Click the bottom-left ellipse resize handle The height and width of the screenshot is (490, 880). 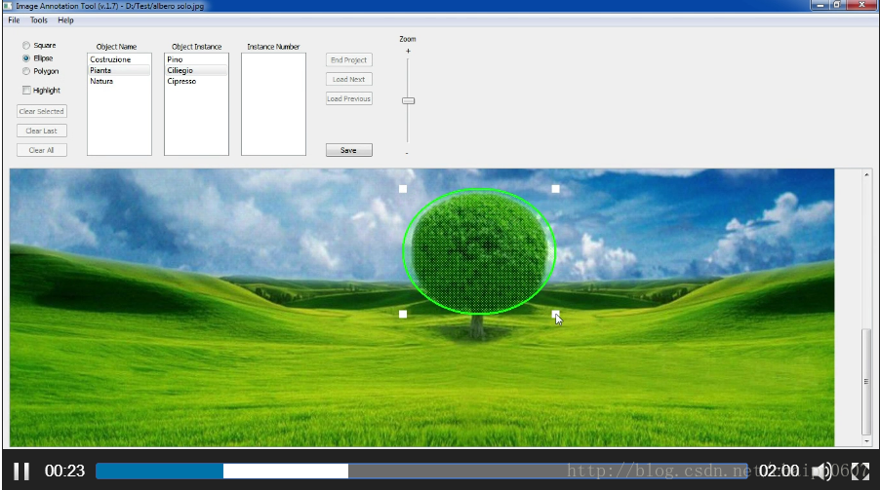(x=403, y=314)
